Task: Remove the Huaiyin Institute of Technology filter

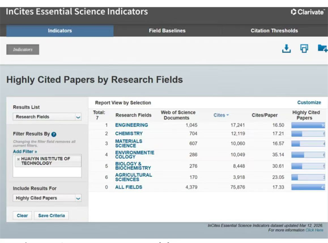Action: point(18,159)
